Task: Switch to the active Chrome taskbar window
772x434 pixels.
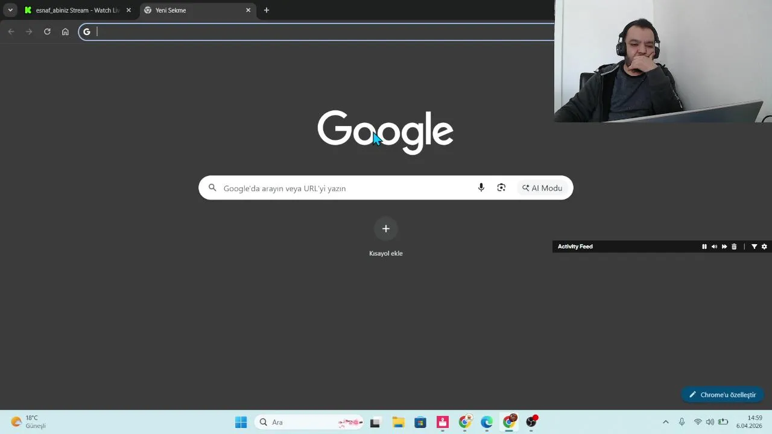Action: pos(510,422)
